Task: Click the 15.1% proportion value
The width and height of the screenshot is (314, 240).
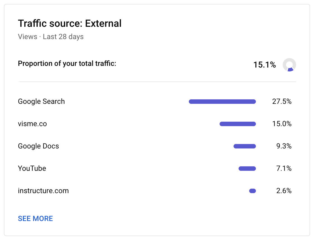Action: 264,65
